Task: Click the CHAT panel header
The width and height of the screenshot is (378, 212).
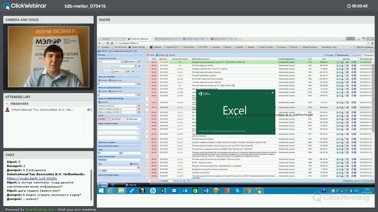Action: tap(48, 155)
